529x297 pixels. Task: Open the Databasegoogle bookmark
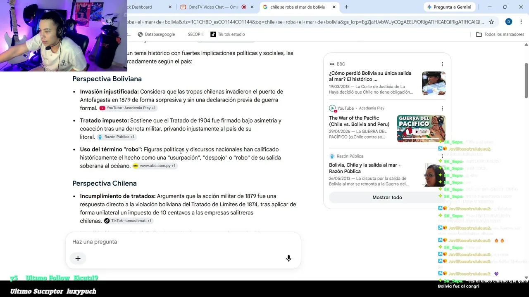coord(156,34)
